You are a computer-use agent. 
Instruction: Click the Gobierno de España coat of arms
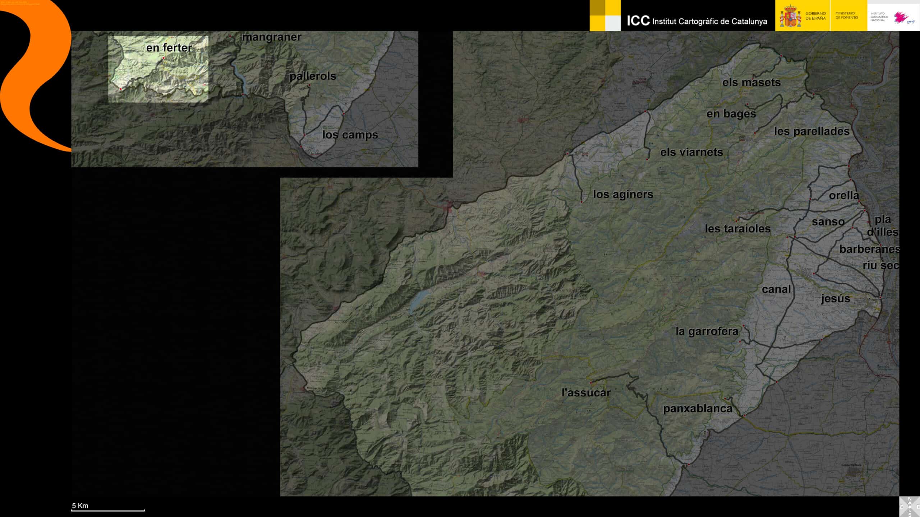click(790, 16)
